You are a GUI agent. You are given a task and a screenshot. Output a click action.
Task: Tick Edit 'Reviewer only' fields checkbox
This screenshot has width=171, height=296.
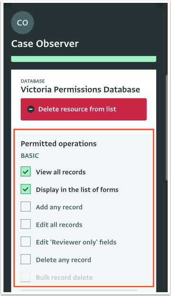[26, 242]
